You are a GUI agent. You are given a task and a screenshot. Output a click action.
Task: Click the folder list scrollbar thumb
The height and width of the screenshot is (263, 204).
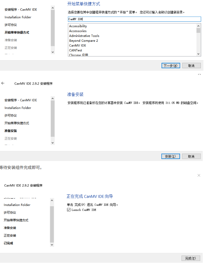pyautogui.click(x=199, y=30)
